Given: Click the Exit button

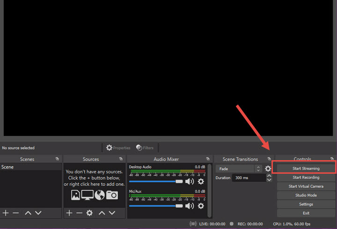Looking at the screenshot, I should point(306,213).
